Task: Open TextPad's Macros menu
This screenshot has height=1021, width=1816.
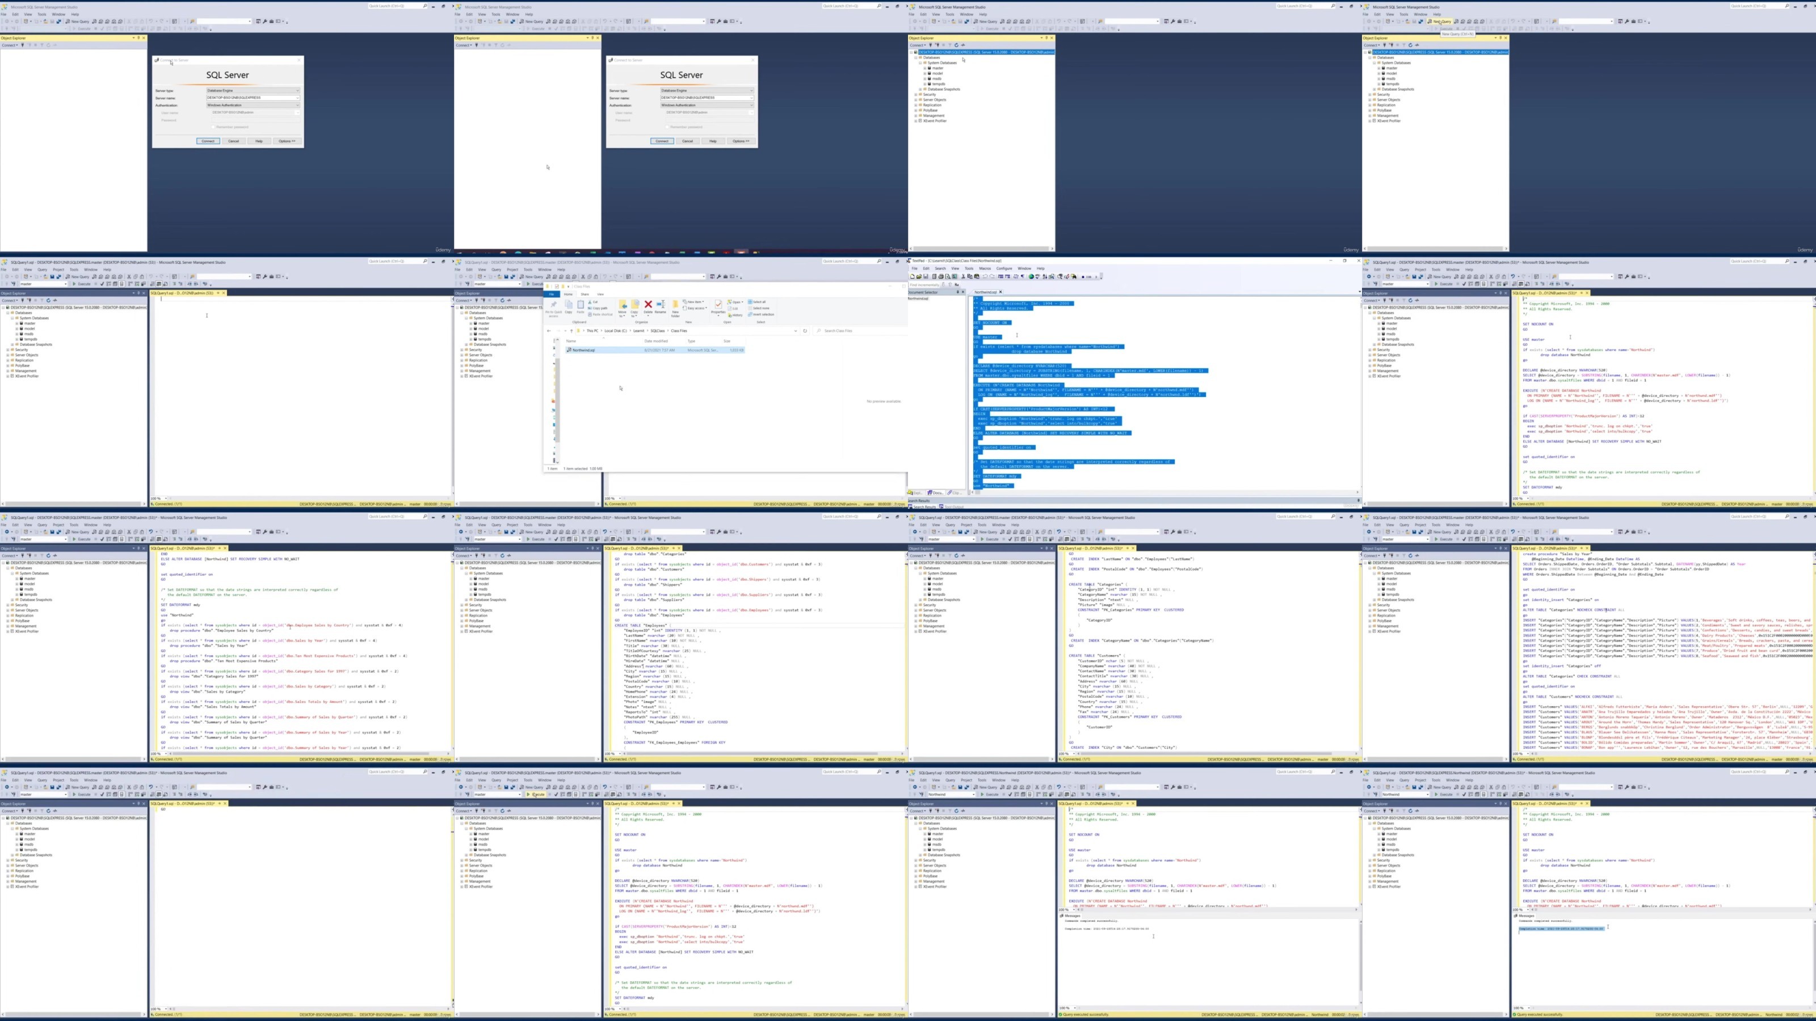Action: 986,268
